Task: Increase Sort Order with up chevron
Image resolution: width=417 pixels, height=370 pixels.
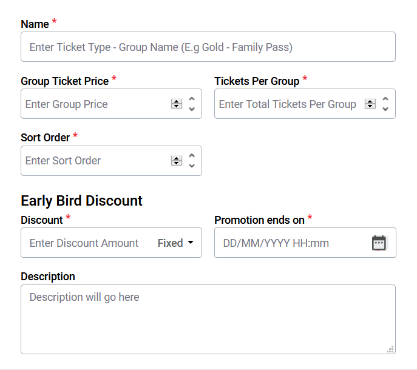Action: tap(192, 155)
